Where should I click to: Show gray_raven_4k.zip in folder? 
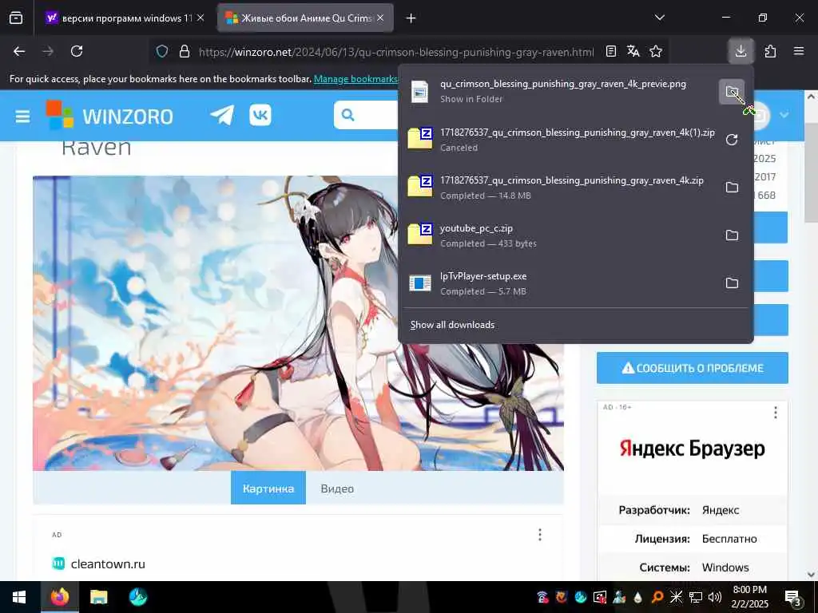(x=732, y=188)
